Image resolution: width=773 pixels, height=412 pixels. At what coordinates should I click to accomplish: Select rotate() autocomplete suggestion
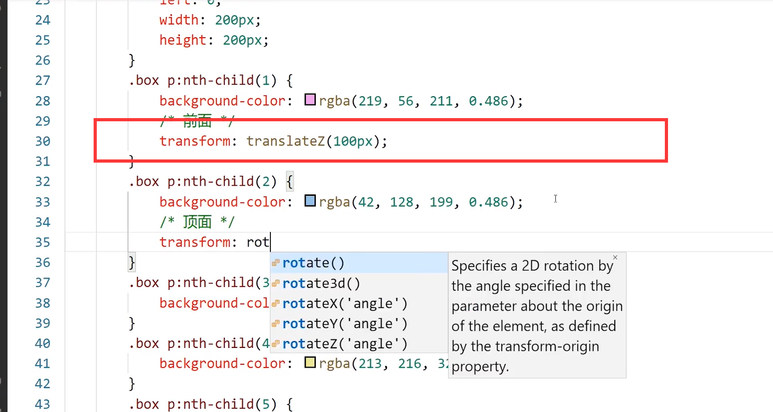[x=359, y=263]
